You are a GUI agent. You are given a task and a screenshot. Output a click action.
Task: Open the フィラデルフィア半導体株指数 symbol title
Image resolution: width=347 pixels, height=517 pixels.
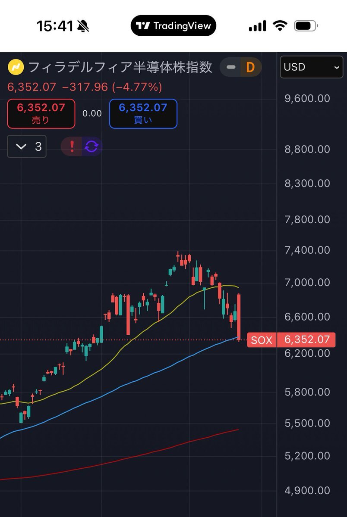pyautogui.click(x=120, y=67)
